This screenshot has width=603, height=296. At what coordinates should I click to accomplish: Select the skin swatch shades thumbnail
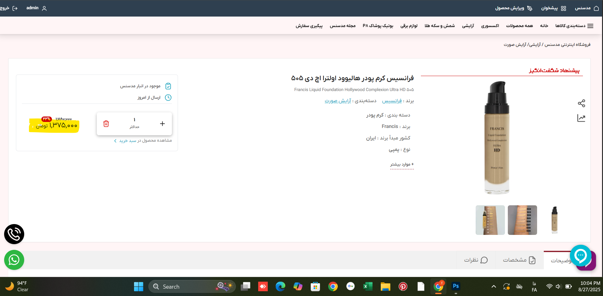522,220
